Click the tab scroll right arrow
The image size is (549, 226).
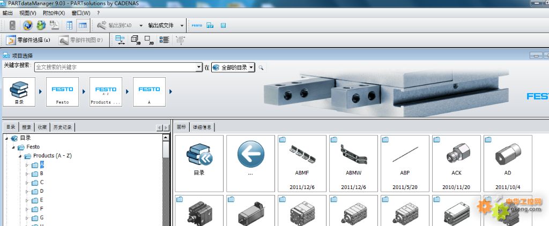tap(166, 128)
